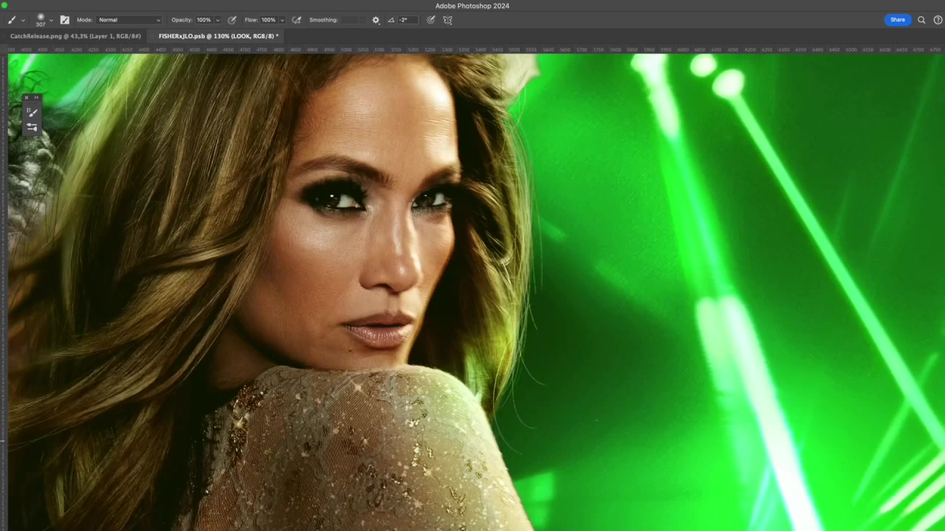Open symmetry paint butterfly options
Screen dimensions: 945x531
pyautogui.click(x=447, y=20)
